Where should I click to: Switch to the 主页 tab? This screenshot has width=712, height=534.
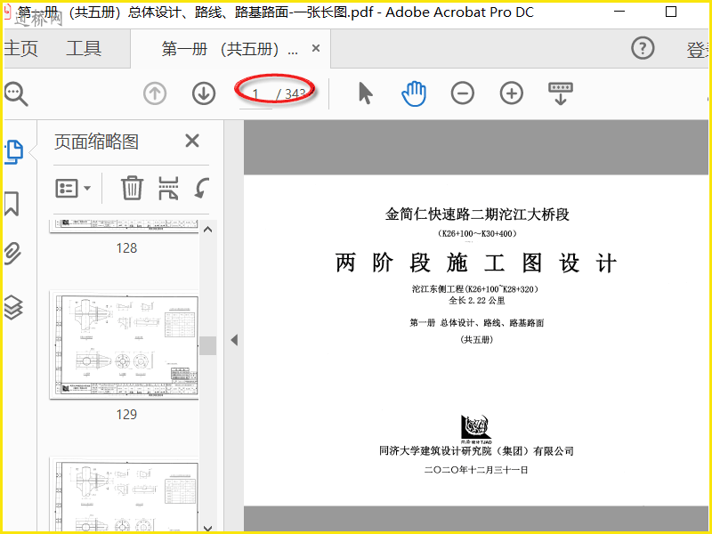coord(20,48)
